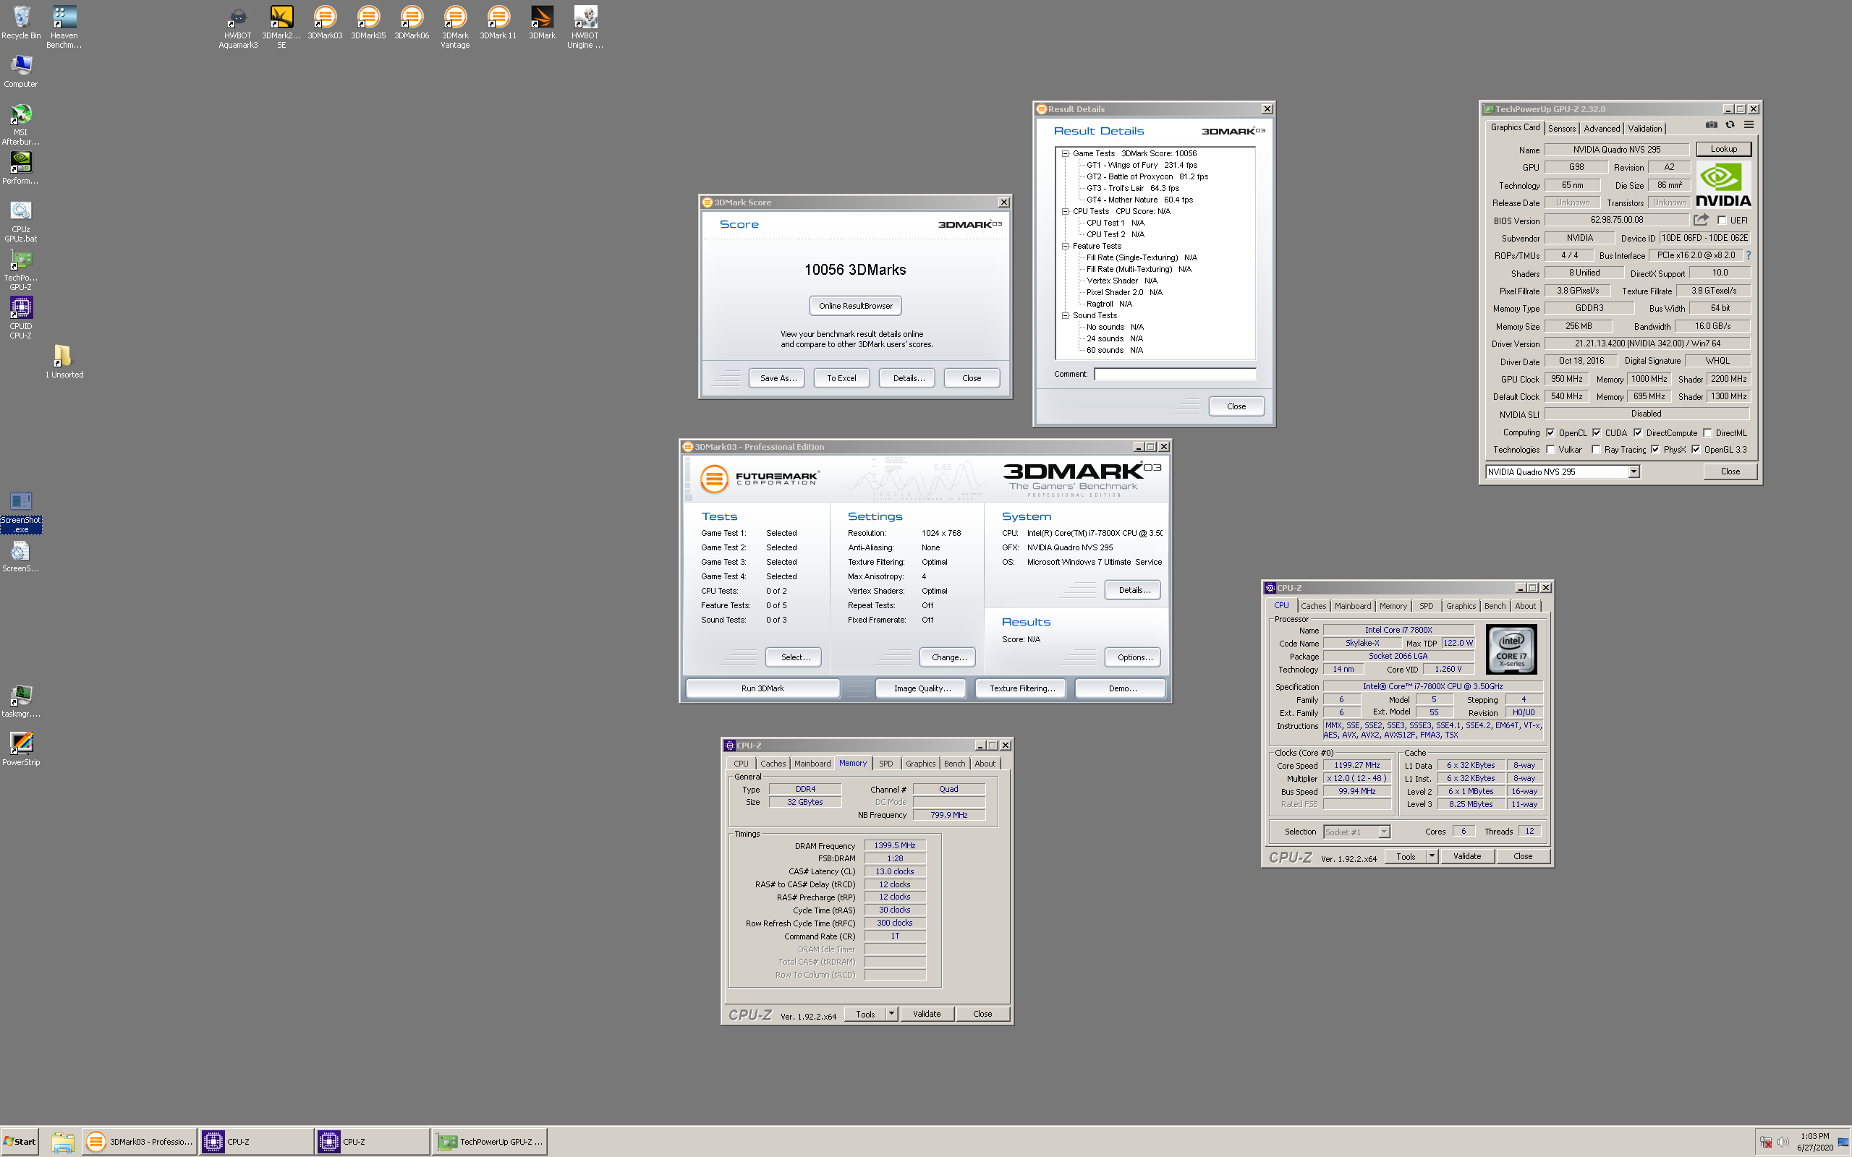Viewport: 1852px width, 1157px height.
Task: Toggle the CUDA checkbox in GPU-Z
Action: [1597, 432]
